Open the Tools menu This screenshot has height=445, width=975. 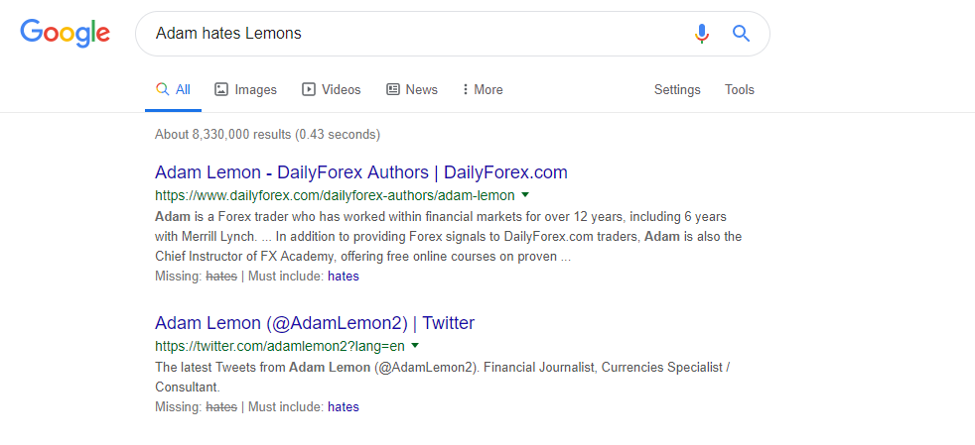pos(740,89)
